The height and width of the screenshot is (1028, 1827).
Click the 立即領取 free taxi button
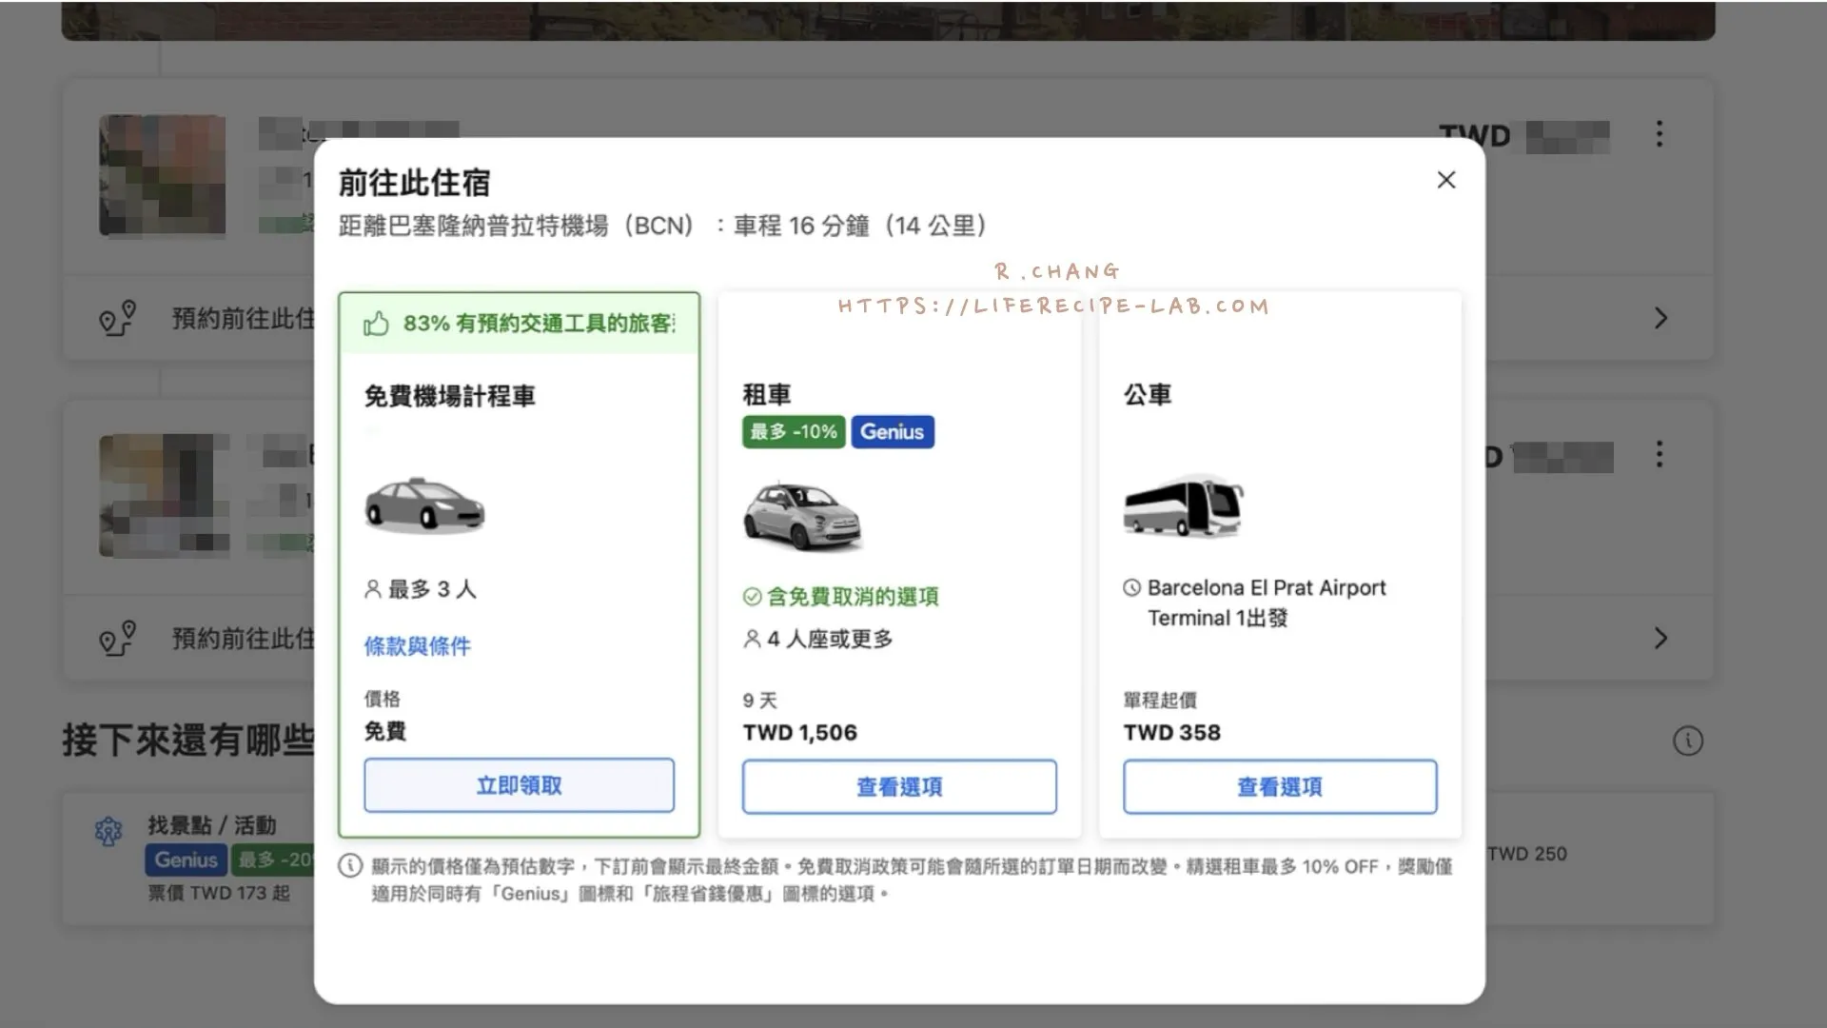pos(519,785)
